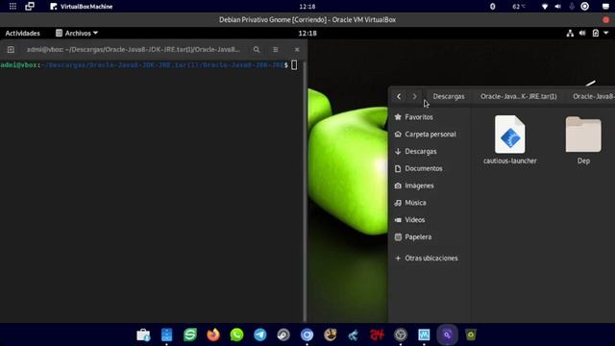Go back in Archivos file manager
The width and height of the screenshot is (615, 346).
[x=399, y=96]
